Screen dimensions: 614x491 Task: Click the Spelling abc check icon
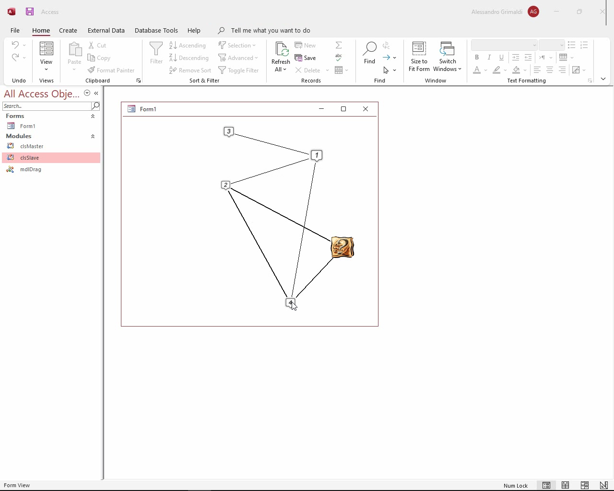(x=339, y=58)
